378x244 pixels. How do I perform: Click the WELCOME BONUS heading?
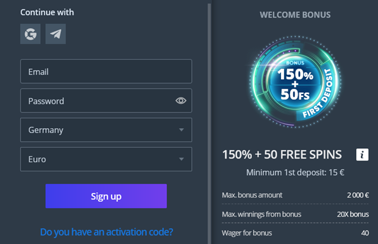(x=295, y=15)
